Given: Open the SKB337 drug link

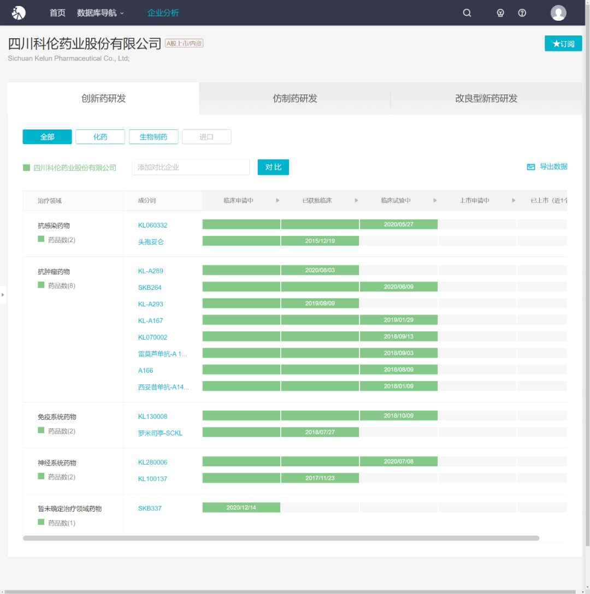Looking at the screenshot, I should pos(150,508).
